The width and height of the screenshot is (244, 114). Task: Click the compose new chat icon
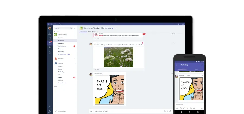[75, 28]
